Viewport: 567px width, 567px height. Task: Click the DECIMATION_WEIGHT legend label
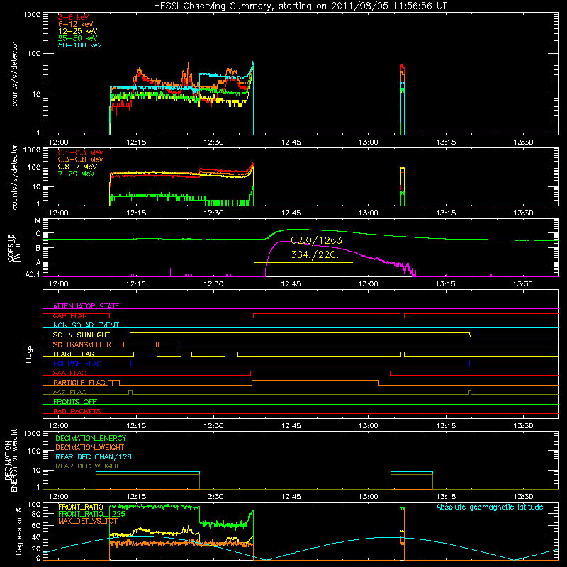(x=90, y=447)
